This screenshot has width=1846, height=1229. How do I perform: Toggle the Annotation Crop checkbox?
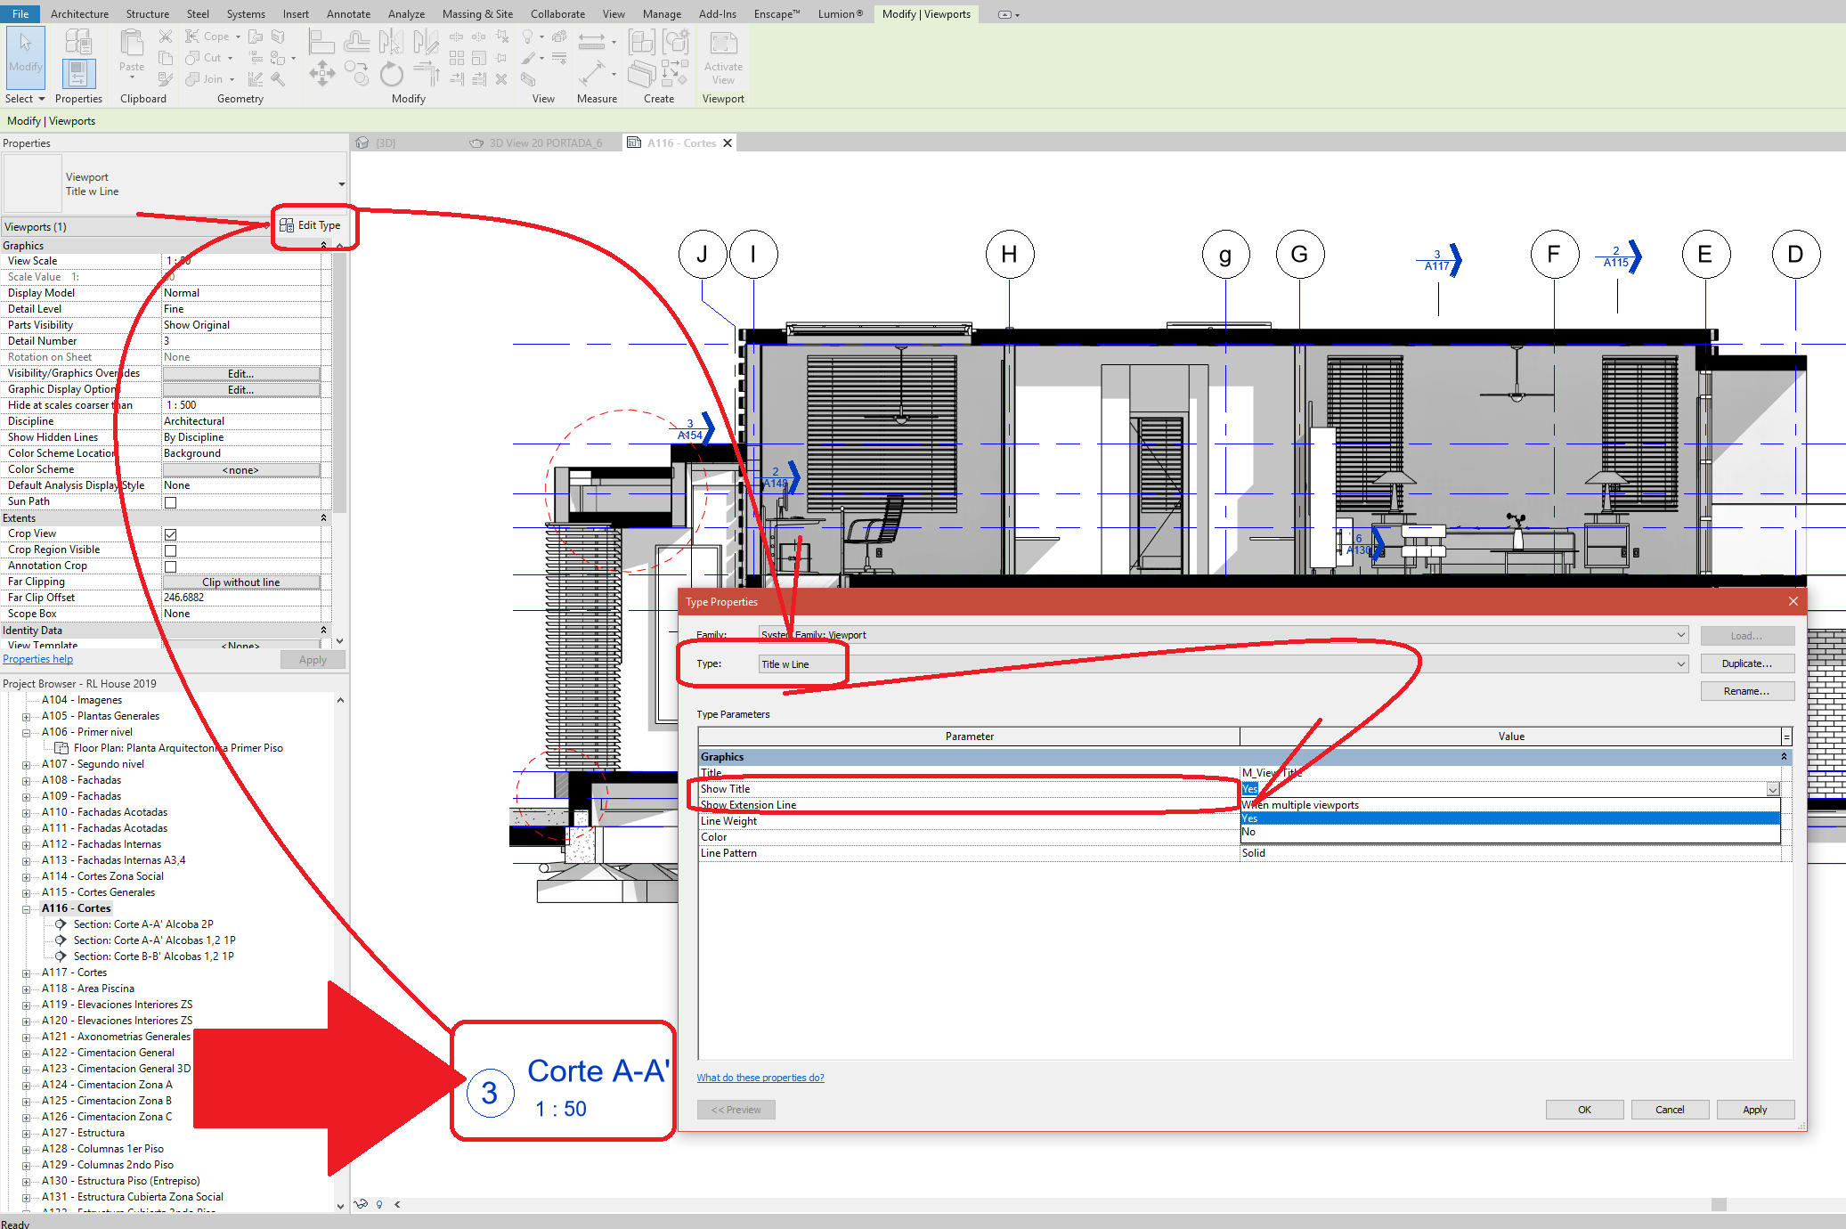click(x=170, y=566)
